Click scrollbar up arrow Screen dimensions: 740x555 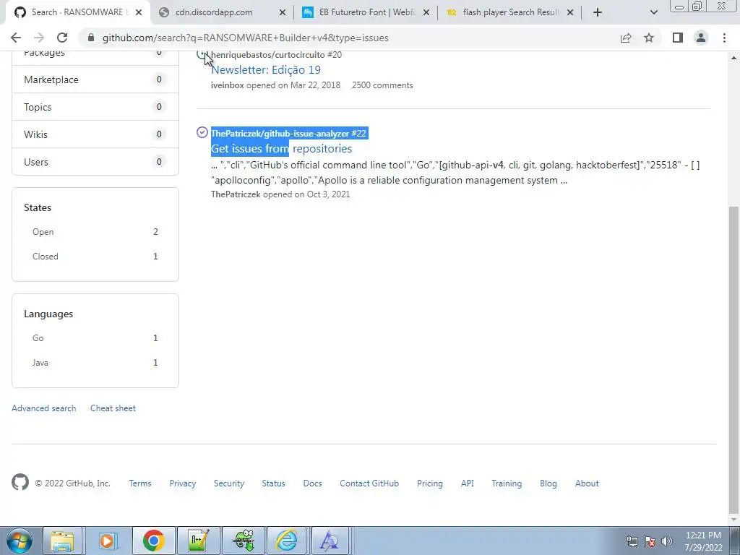(x=734, y=58)
